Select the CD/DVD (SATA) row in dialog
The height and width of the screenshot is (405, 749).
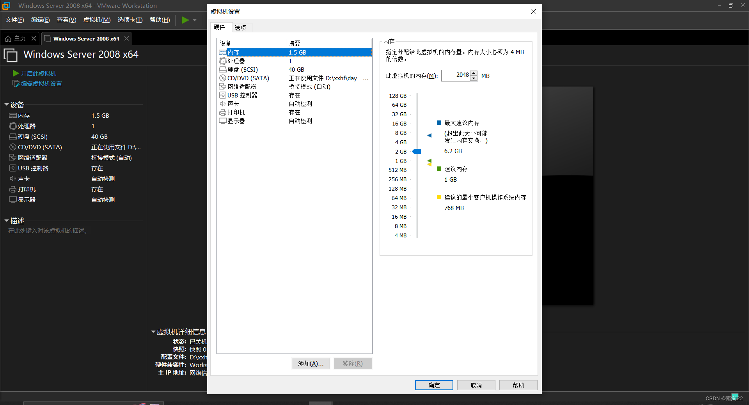[295, 78]
